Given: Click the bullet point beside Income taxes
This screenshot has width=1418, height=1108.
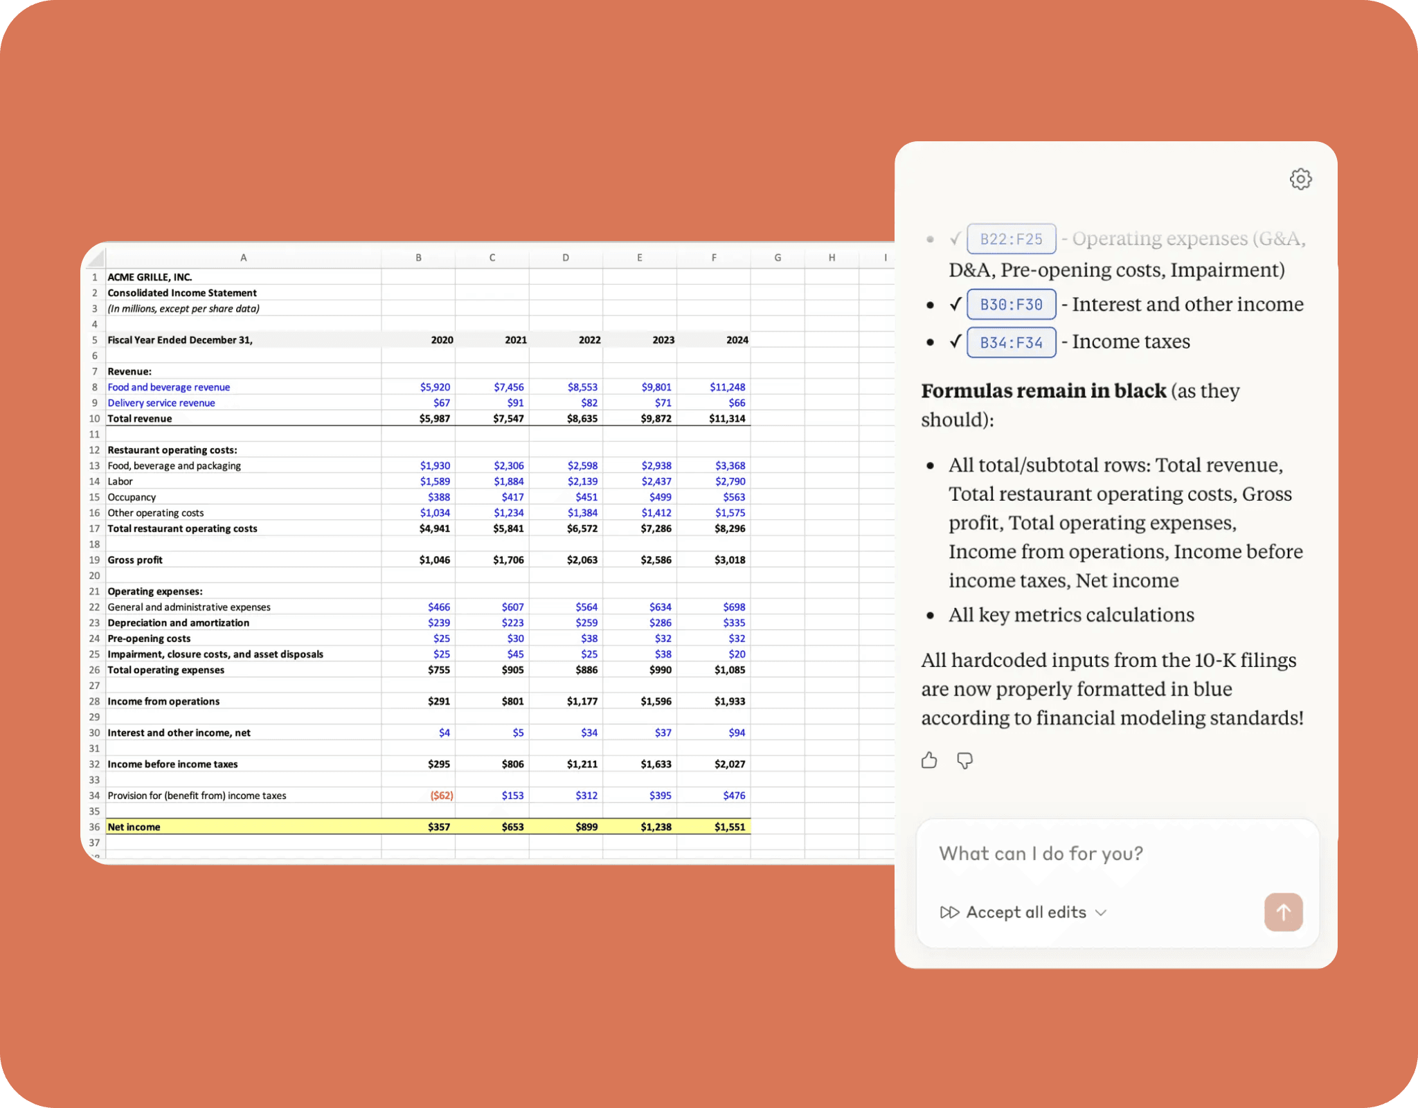Looking at the screenshot, I should tap(930, 341).
